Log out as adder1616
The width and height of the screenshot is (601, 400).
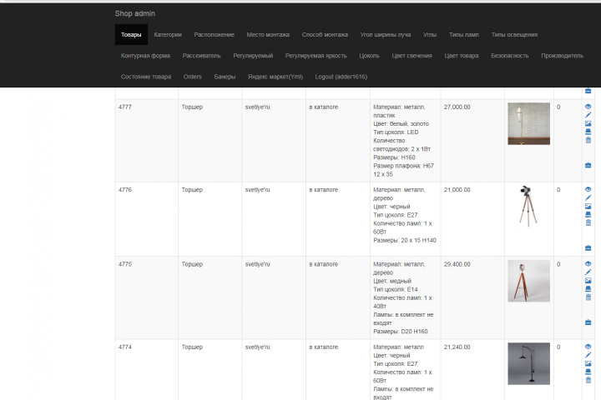[x=341, y=77]
